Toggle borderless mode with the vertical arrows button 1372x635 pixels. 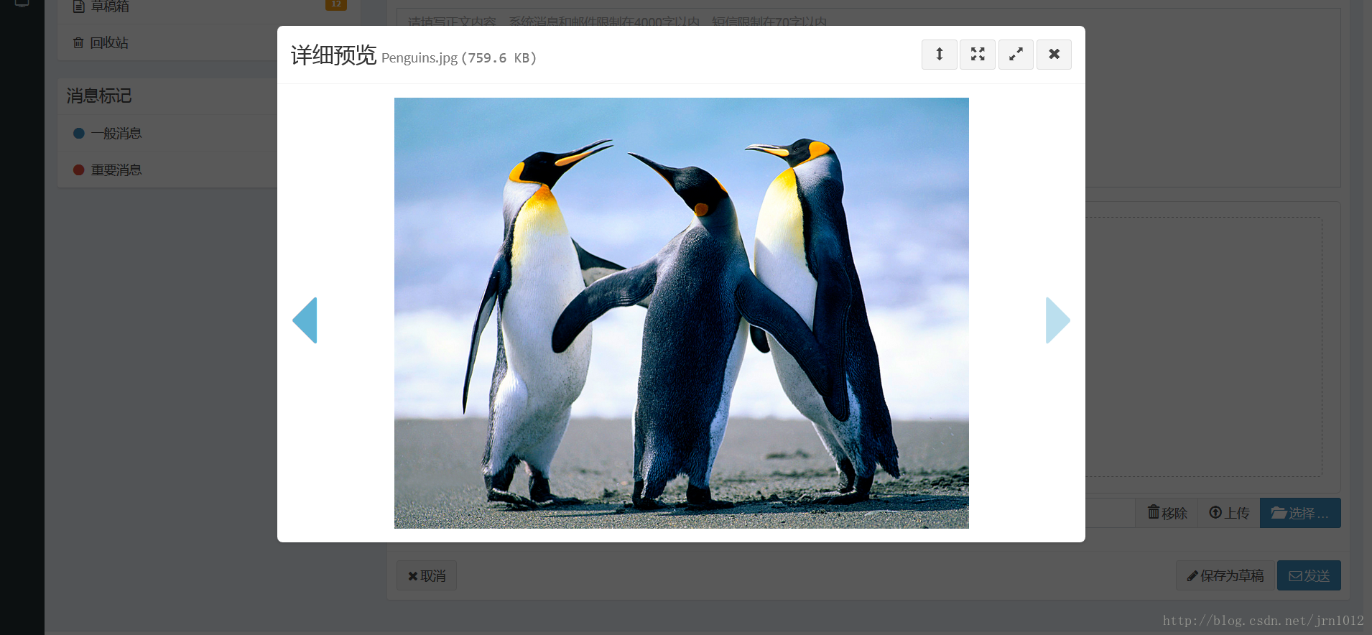(x=939, y=55)
